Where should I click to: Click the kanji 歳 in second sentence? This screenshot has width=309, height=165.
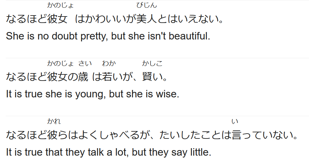click(83, 77)
